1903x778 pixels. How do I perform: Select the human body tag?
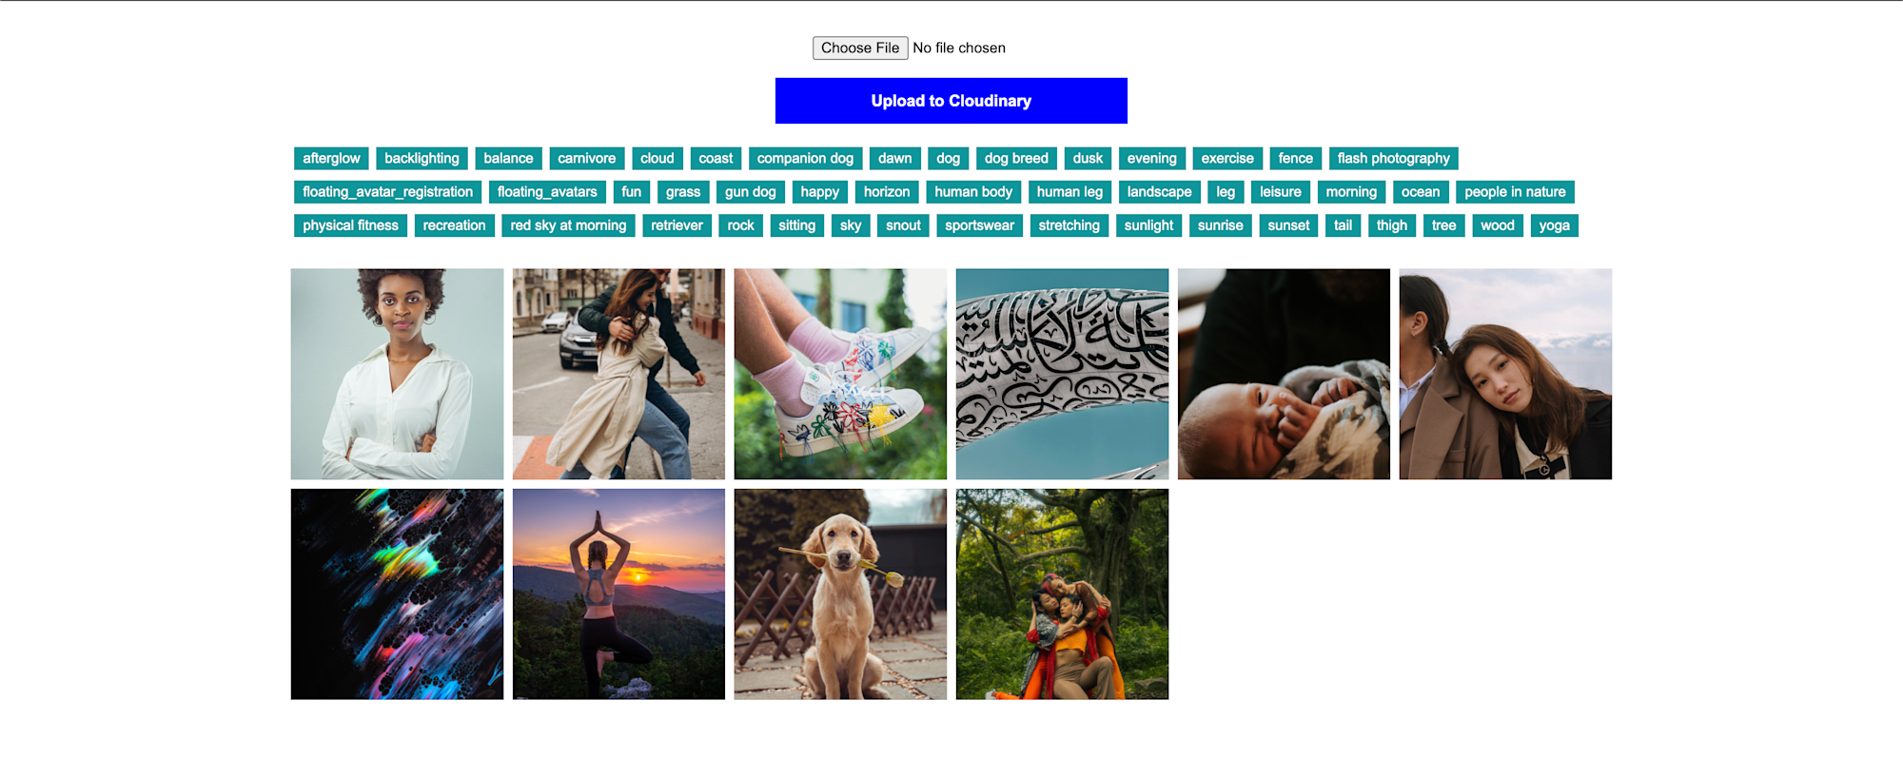tap(973, 192)
